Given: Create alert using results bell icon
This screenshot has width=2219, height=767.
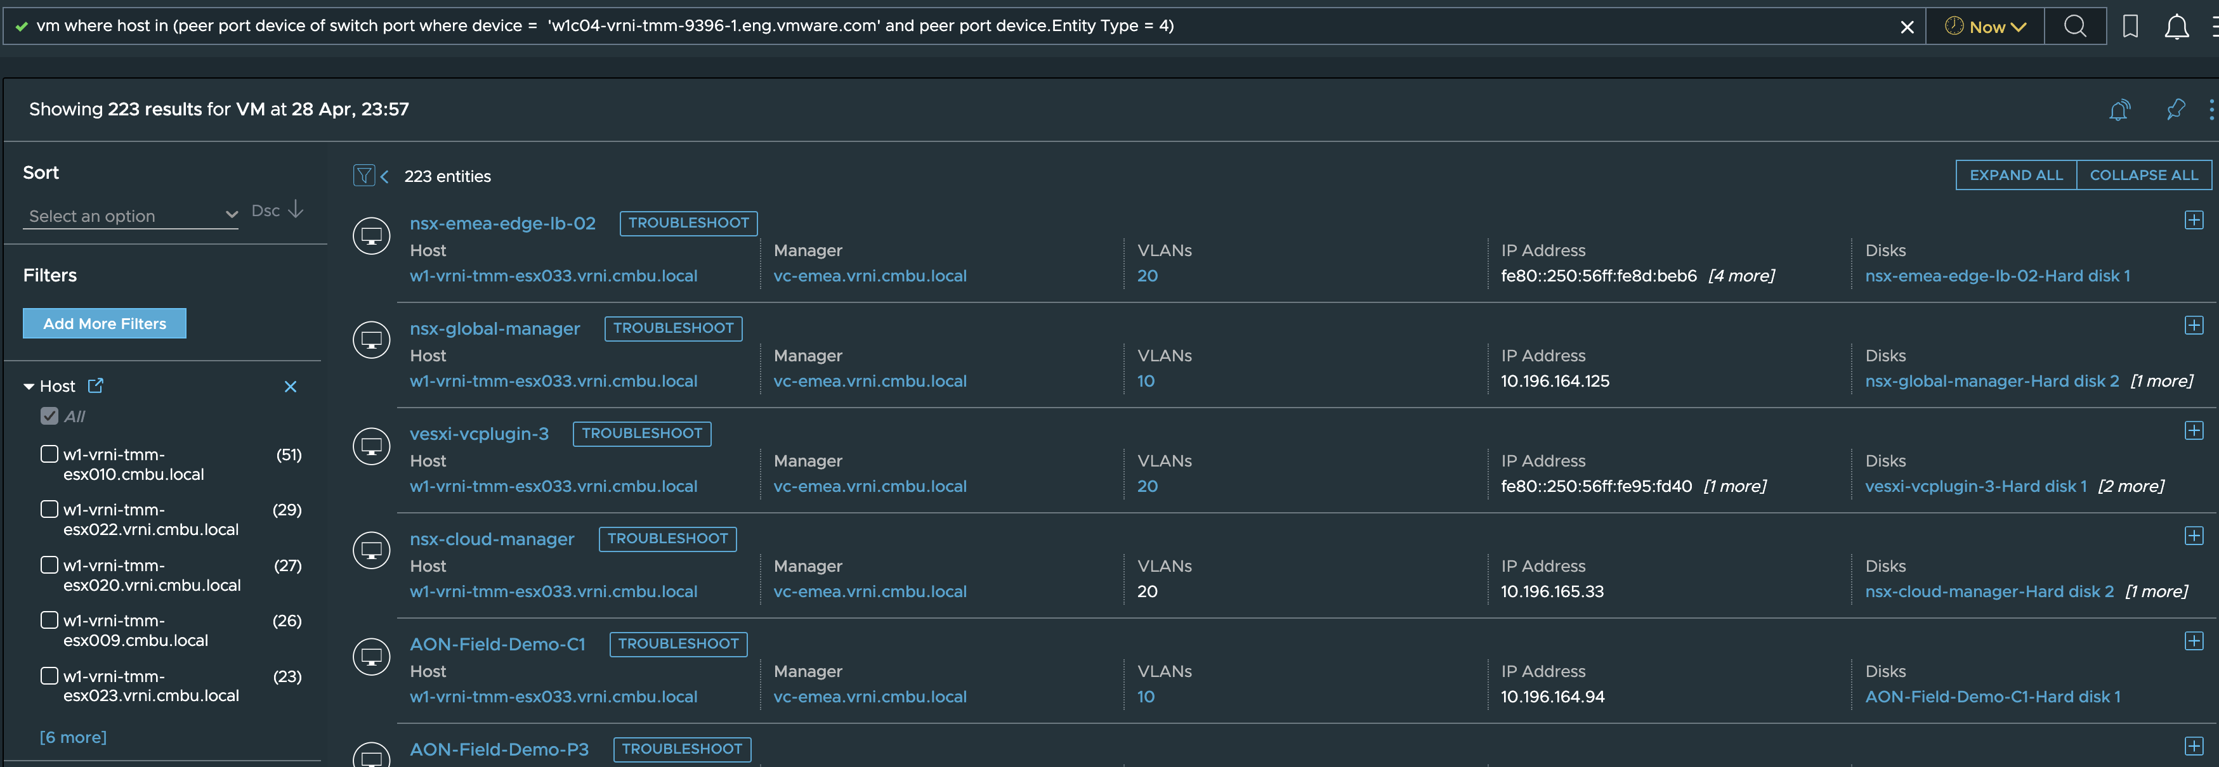Looking at the screenshot, I should click(2119, 110).
